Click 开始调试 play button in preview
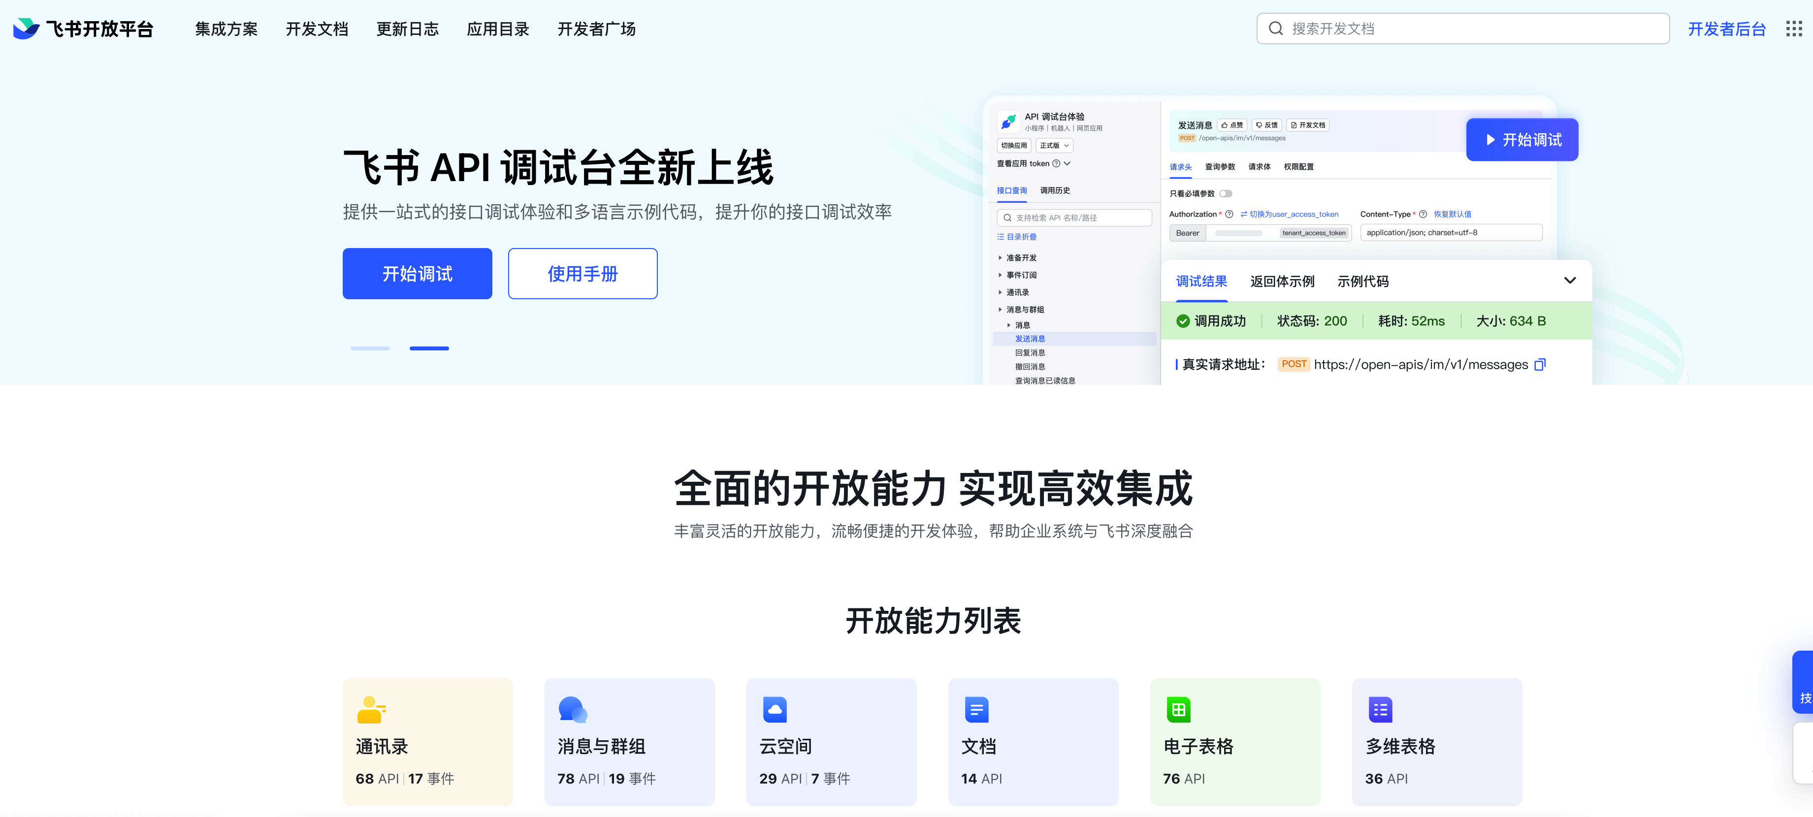This screenshot has height=817, width=1813. coord(1522,140)
